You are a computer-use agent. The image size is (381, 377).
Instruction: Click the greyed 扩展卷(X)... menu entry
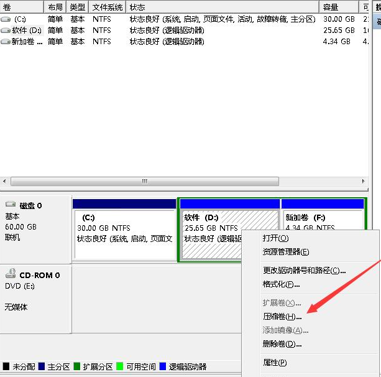point(282,303)
